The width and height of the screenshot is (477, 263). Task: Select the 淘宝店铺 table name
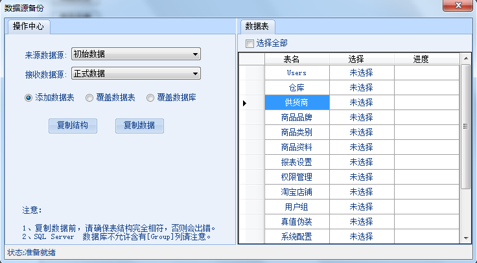[x=297, y=192]
